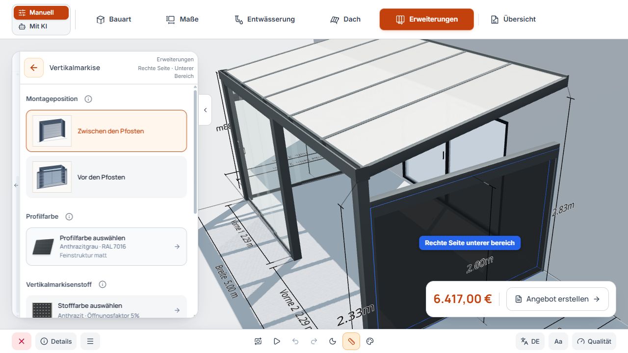Open Stofffarbe auswählen selector
Screen dimensions: 628x353
(106, 307)
